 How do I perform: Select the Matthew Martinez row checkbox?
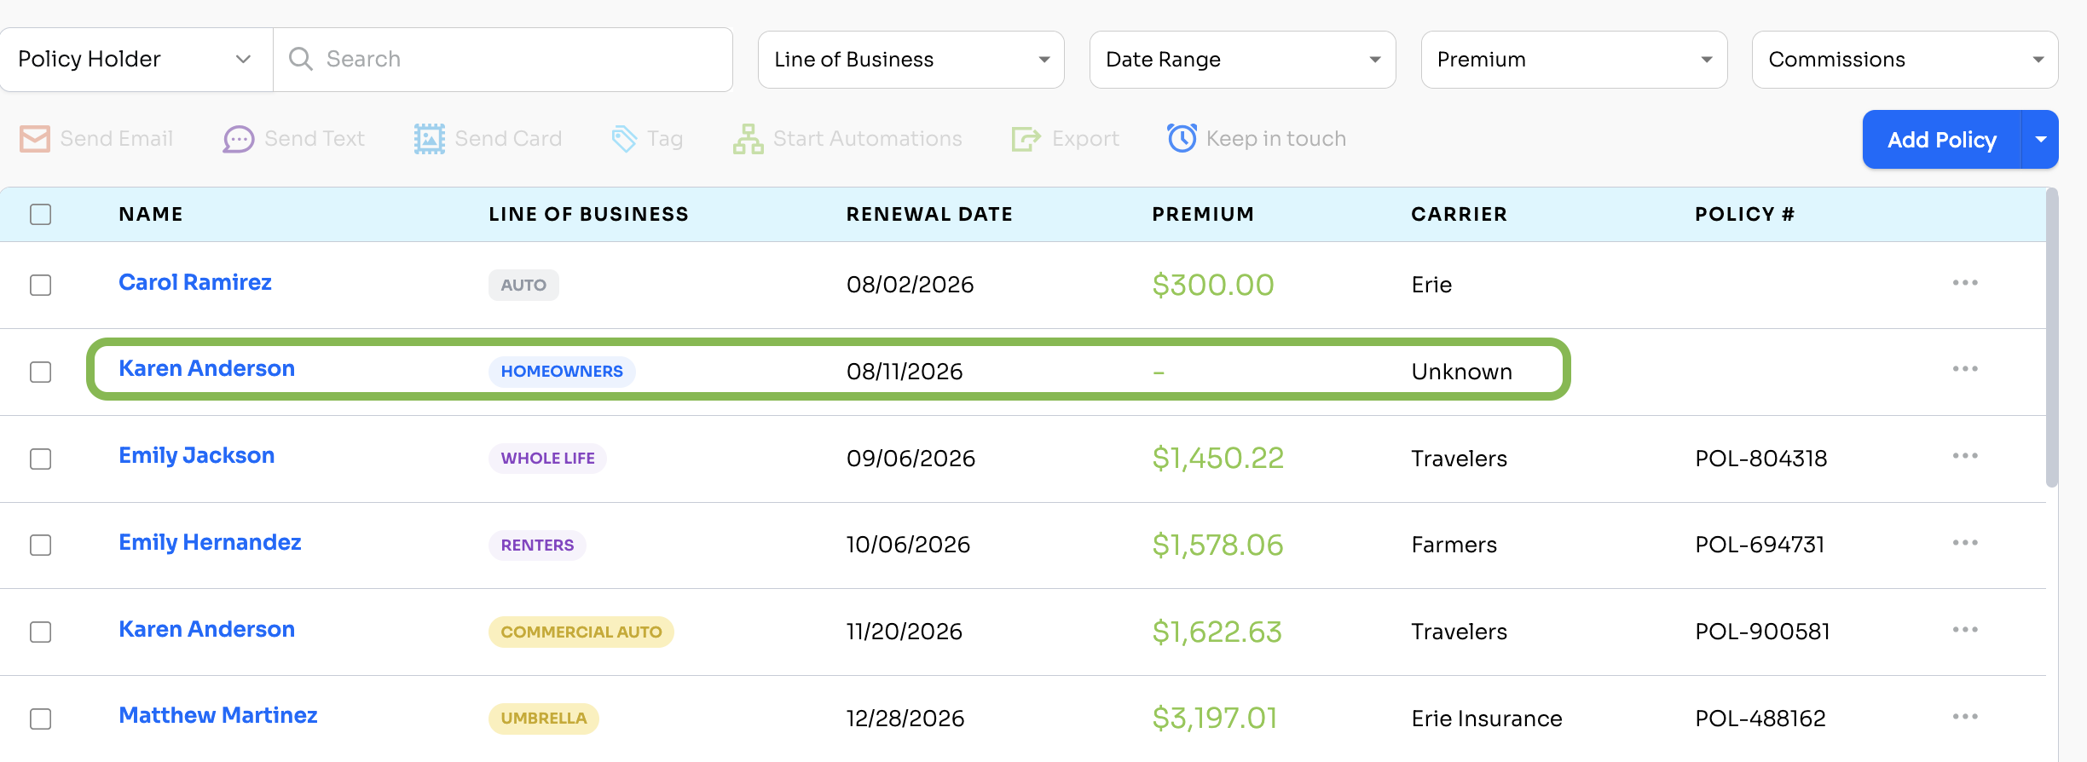[40, 719]
